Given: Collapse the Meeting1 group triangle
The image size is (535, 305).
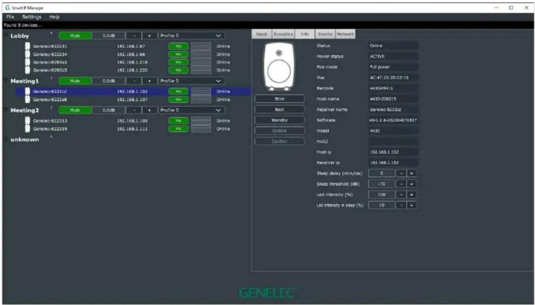Looking at the screenshot, I should [6, 81].
